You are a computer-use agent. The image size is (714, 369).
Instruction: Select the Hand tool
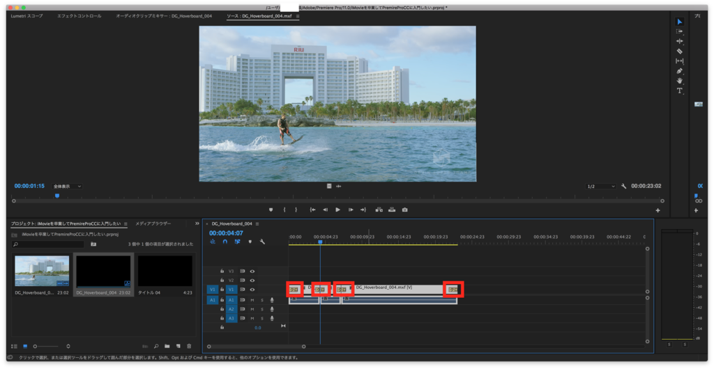680,81
